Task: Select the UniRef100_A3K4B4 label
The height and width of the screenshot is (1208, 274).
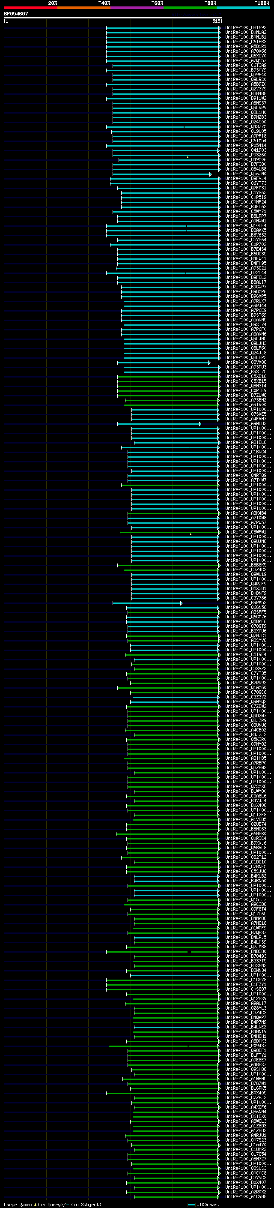Action: 245,513
